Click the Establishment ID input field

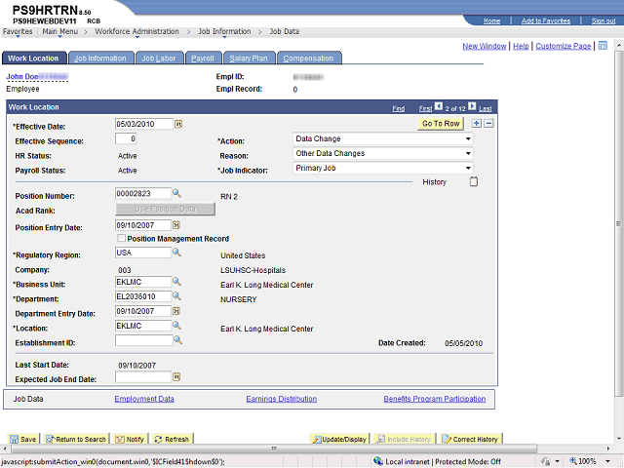143,340
